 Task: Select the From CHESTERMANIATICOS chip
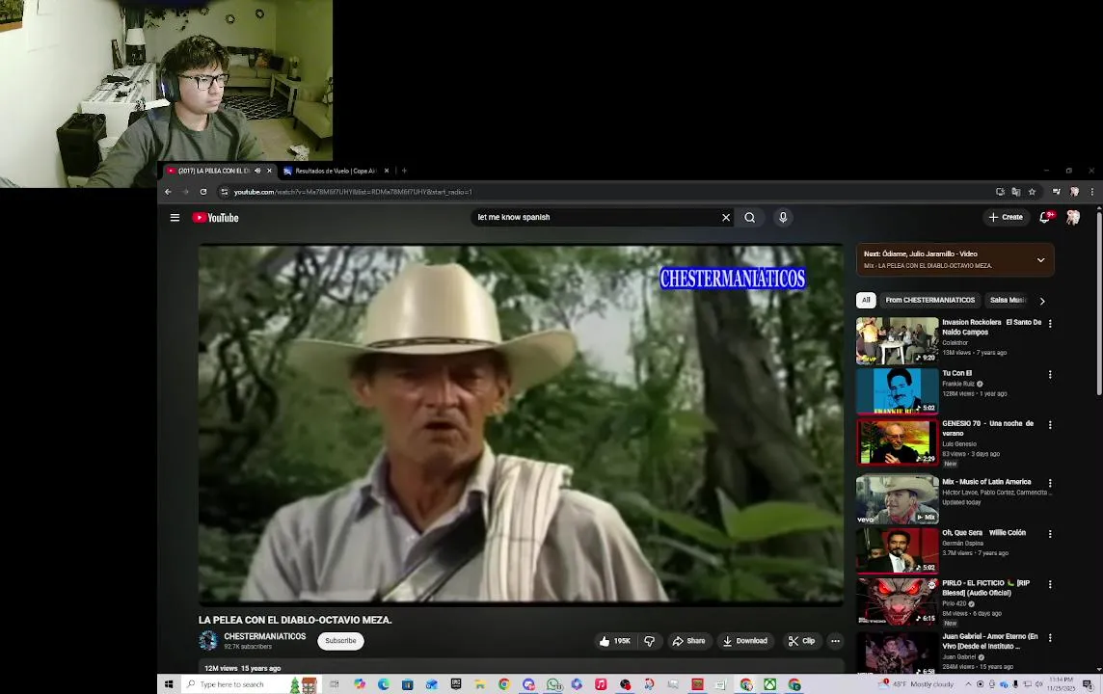pos(930,300)
